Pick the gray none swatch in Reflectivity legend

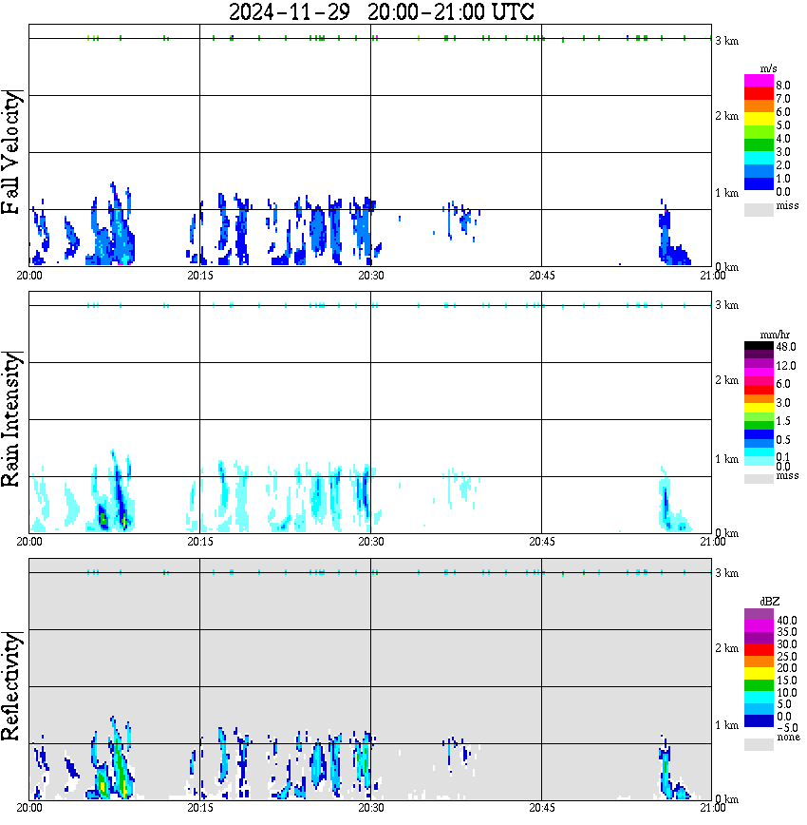click(x=759, y=744)
